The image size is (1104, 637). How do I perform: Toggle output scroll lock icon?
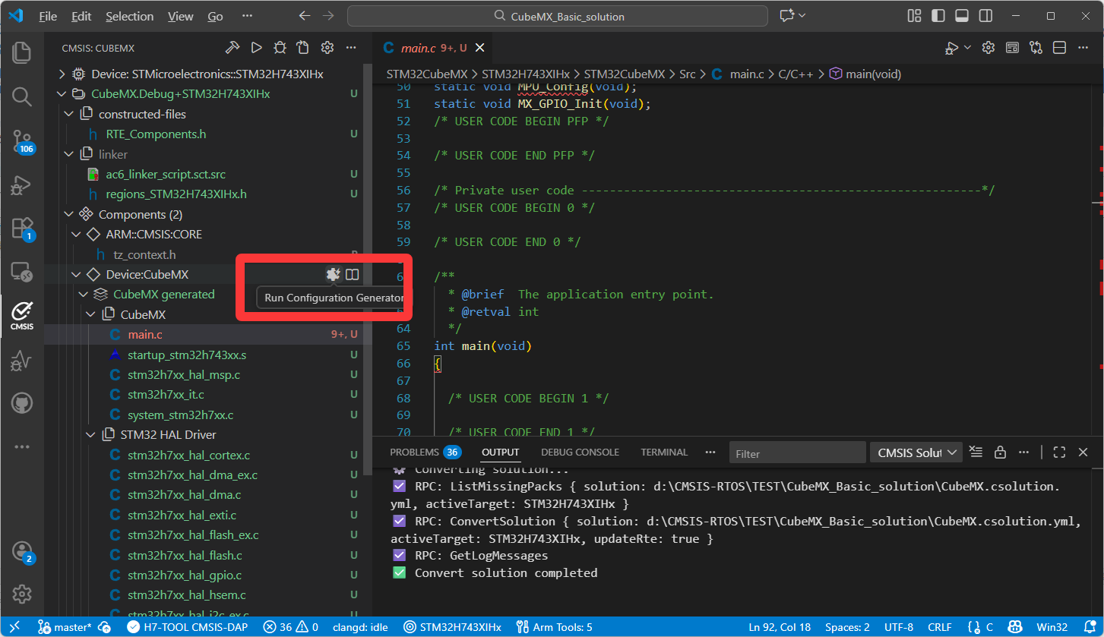pyautogui.click(x=1000, y=453)
